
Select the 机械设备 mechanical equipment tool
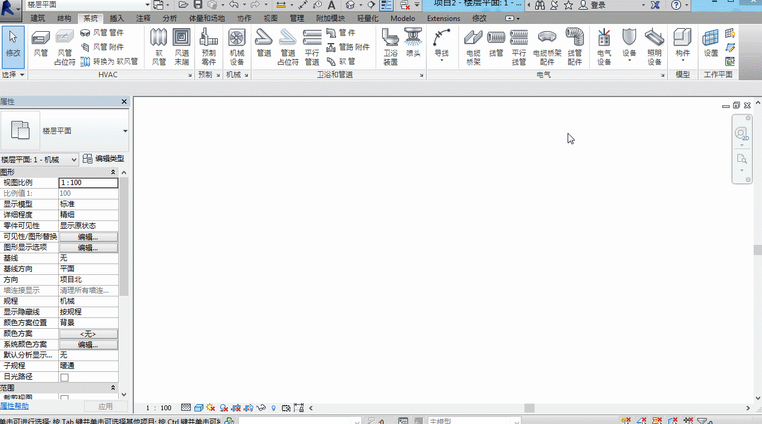pos(237,47)
